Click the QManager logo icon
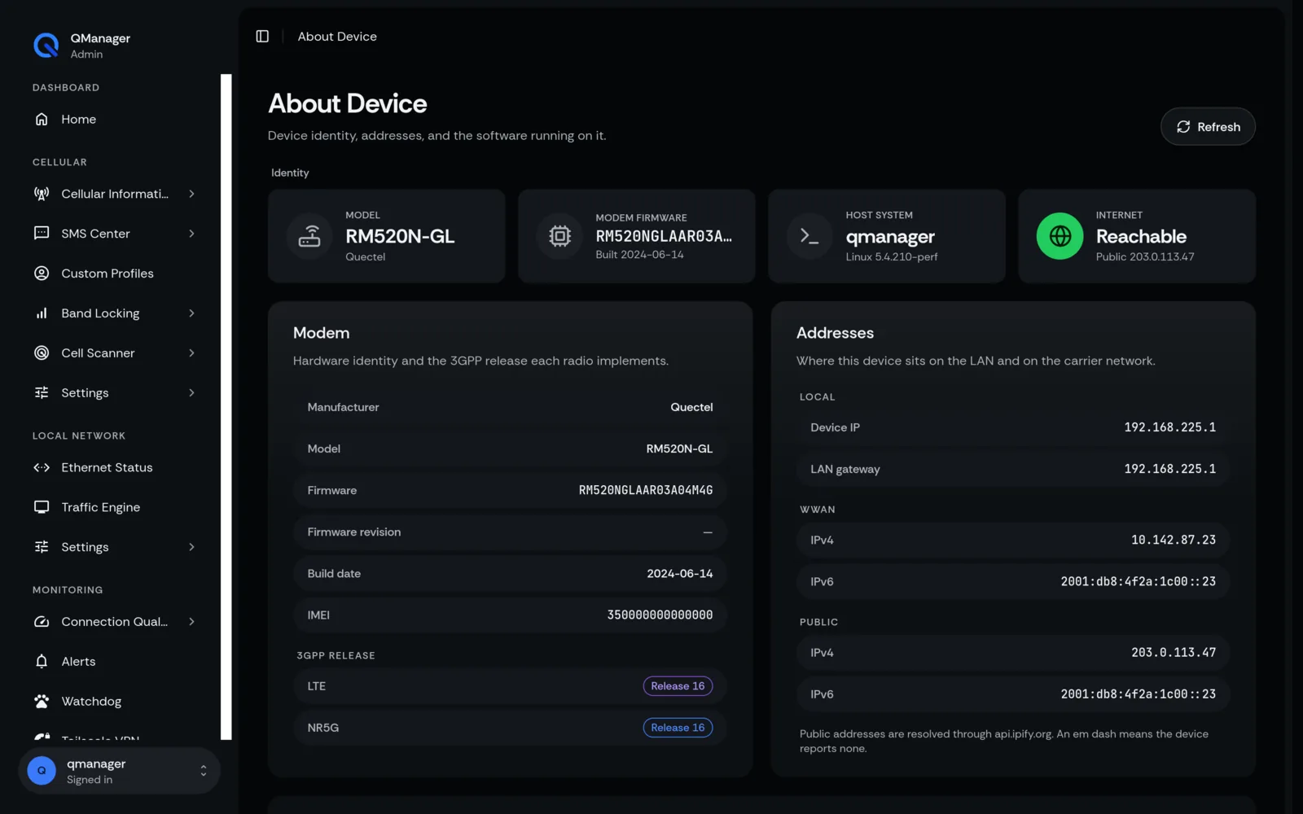This screenshot has width=1303, height=814. tap(46, 46)
